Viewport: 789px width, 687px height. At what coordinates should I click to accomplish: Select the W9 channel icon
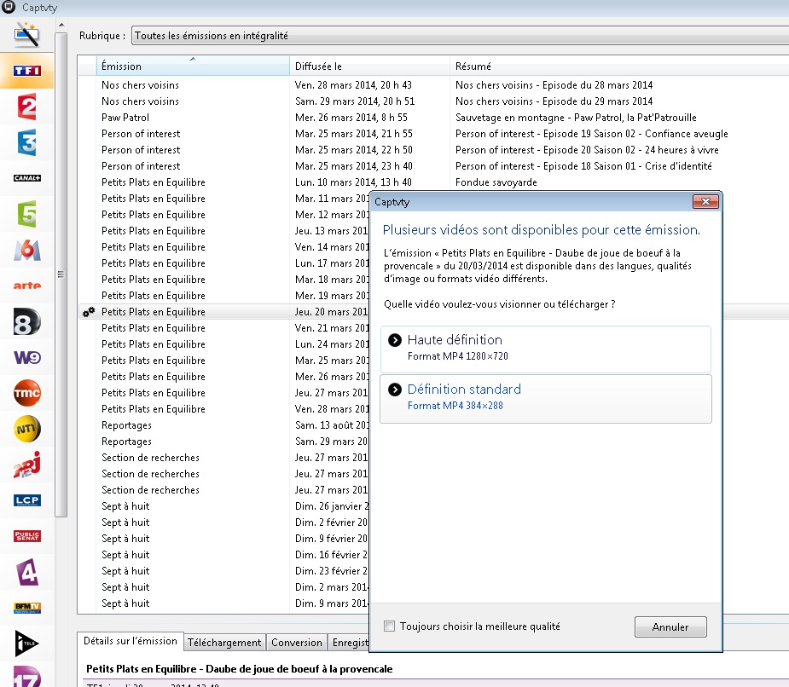[27, 357]
